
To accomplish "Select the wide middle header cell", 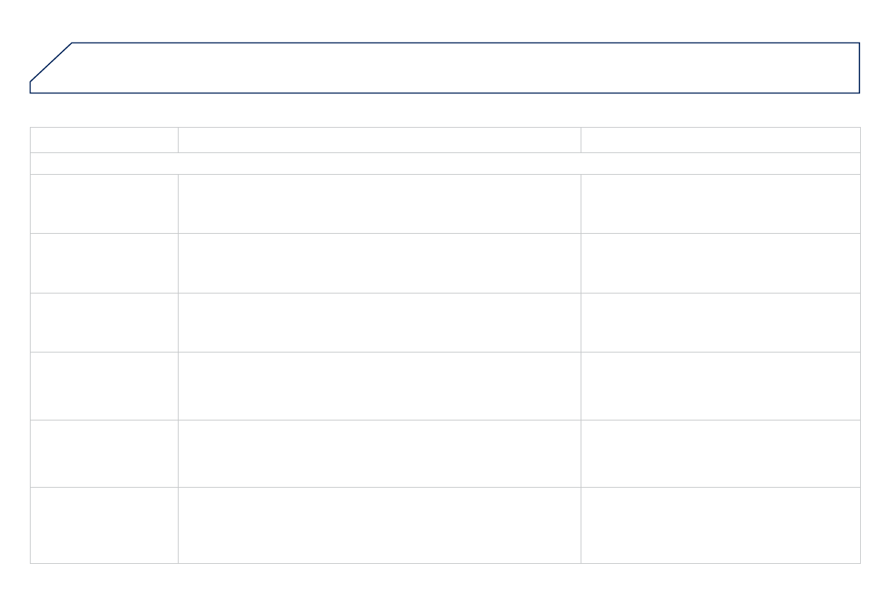I will click(x=379, y=140).
